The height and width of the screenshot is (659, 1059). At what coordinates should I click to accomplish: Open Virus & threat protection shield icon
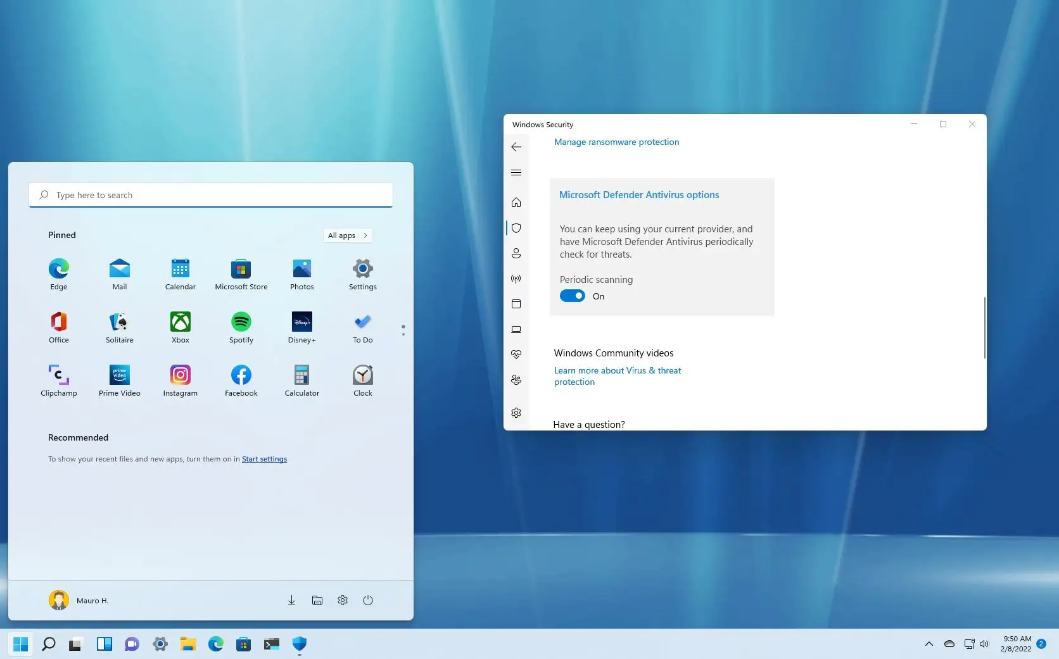coord(516,228)
